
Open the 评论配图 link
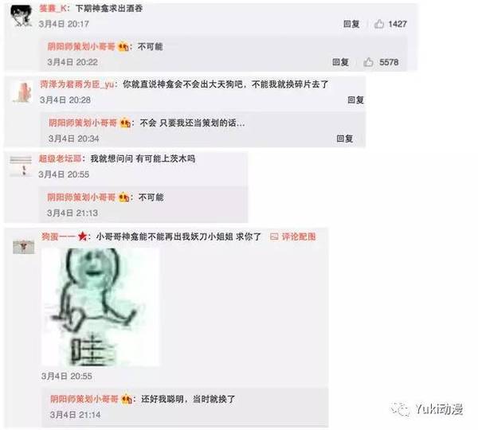click(299, 236)
